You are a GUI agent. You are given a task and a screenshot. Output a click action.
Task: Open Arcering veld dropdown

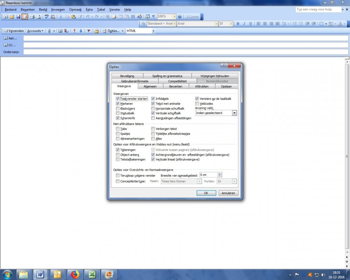point(234,113)
